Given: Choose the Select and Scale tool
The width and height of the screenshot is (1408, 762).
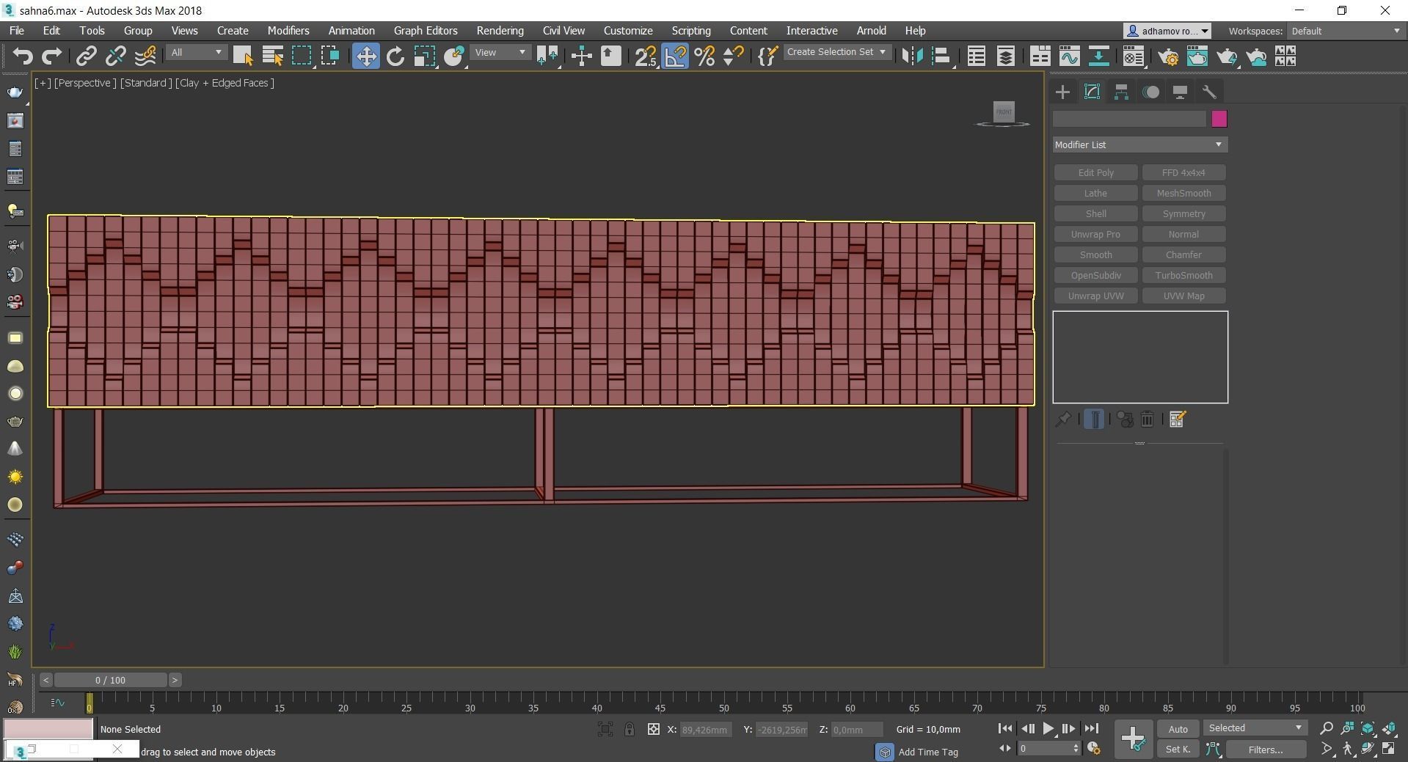Looking at the screenshot, I should (x=425, y=56).
